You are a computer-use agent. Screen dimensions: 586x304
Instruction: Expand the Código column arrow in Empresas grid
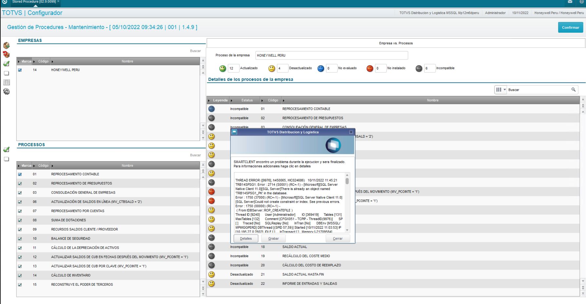pos(34,61)
